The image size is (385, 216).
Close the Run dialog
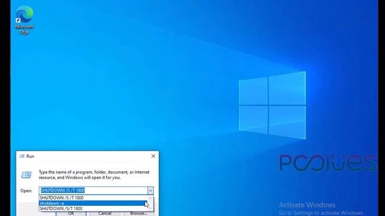tap(153, 156)
